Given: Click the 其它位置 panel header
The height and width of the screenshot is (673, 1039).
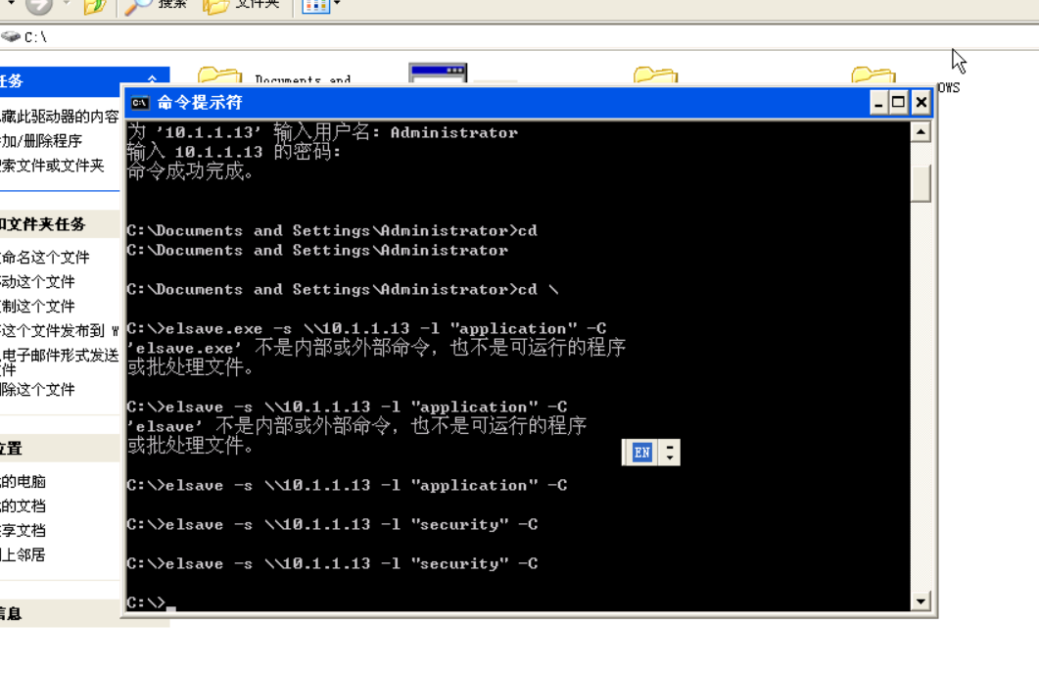Looking at the screenshot, I should click(60, 449).
